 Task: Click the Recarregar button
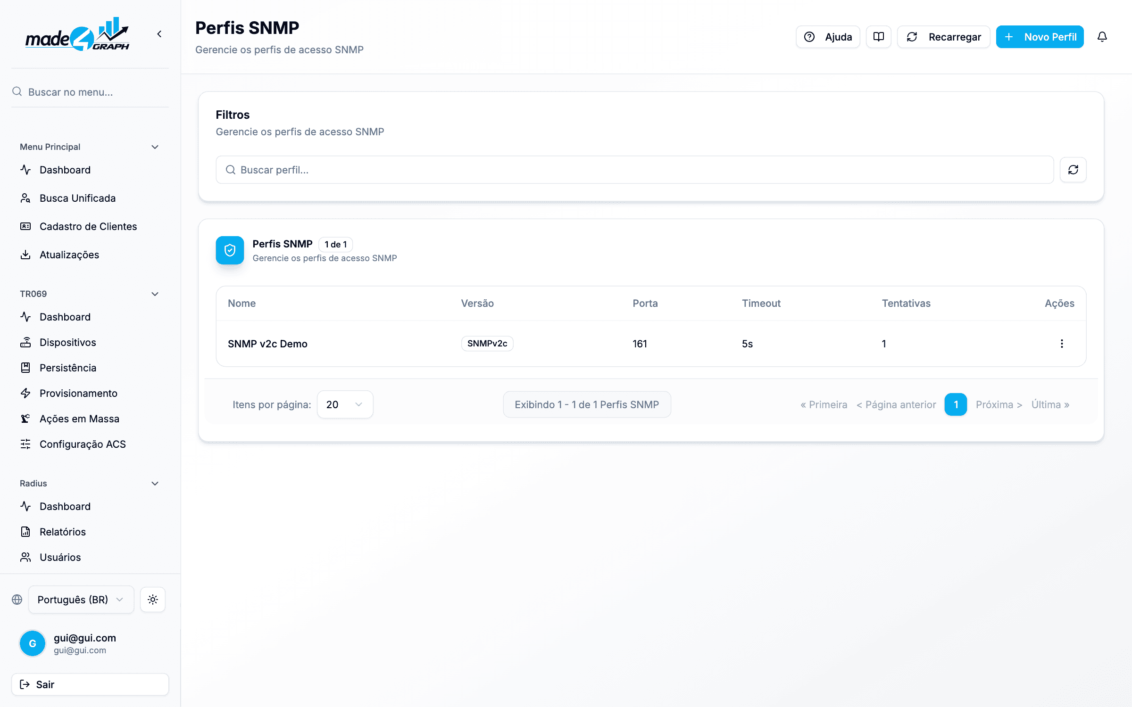[x=943, y=37]
